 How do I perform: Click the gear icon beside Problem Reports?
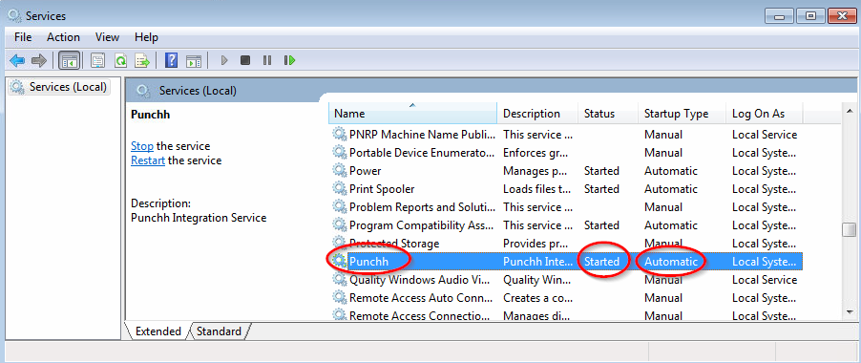click(x=341, y=207)
